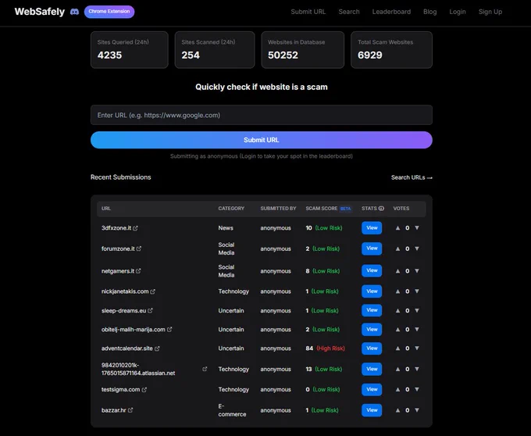Click the WebSafely logo
This screenshot has height=436, width=531.
40,12
